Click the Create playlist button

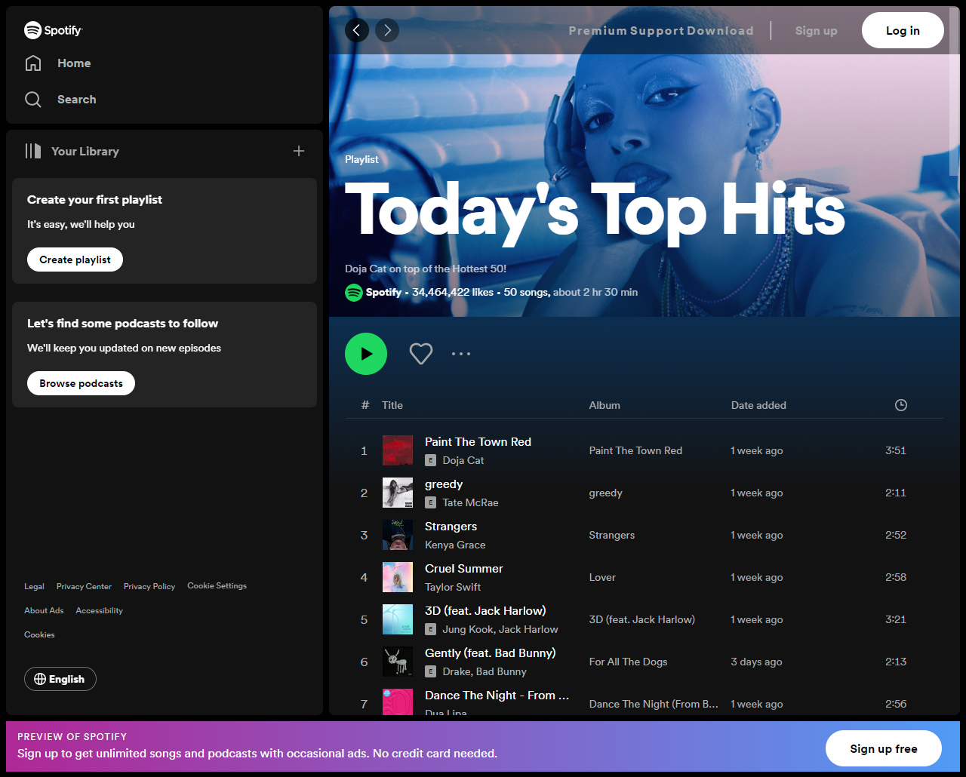75,260
